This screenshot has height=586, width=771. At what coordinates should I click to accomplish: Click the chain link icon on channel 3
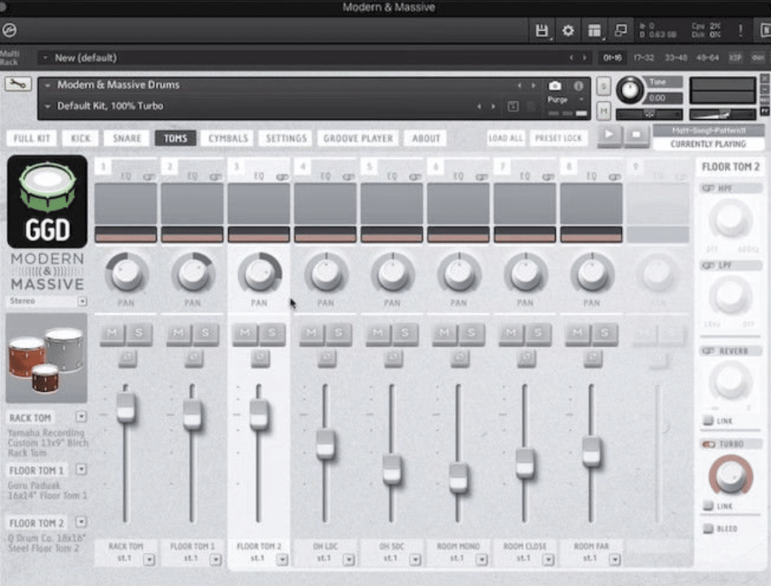[x=284, y=175]
